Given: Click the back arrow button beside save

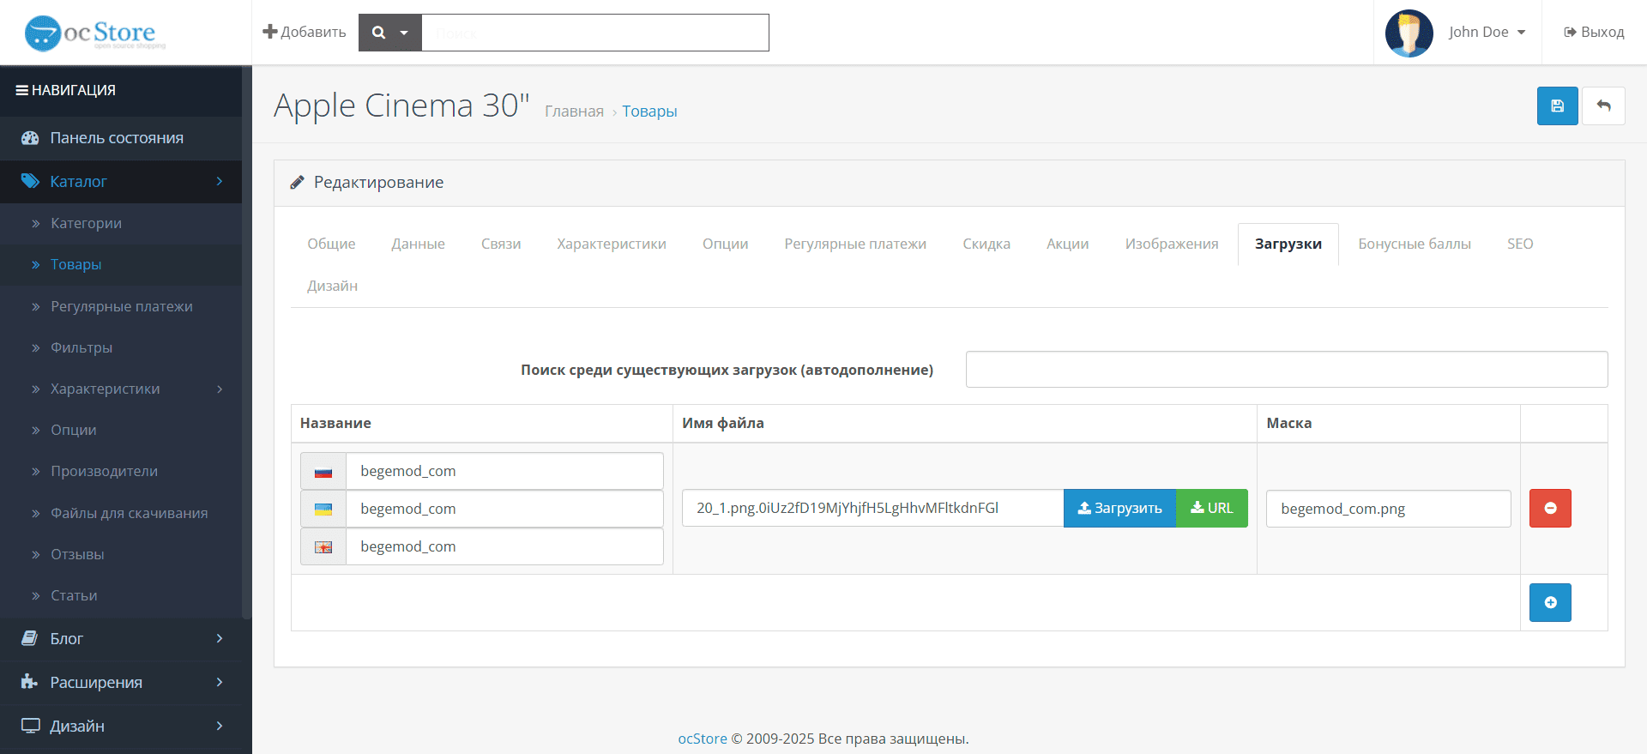Looking at the screenshot, I should tap(1603, 106).
